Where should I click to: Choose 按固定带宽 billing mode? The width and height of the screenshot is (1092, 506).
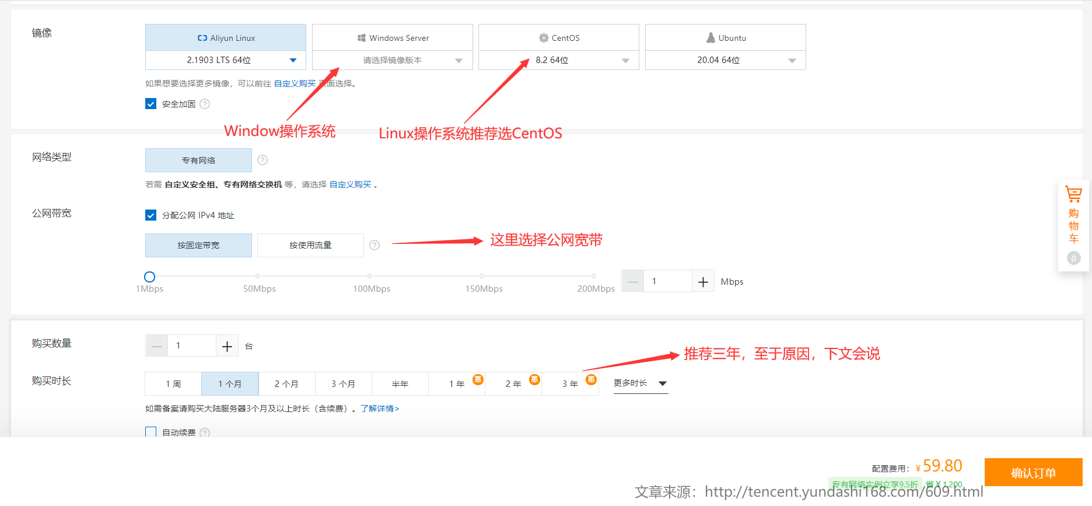pyautogui.click(x=198, y=245)
